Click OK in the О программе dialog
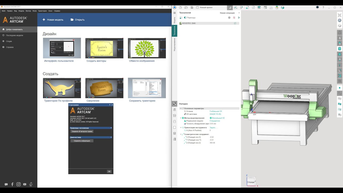 coord(109,171)
